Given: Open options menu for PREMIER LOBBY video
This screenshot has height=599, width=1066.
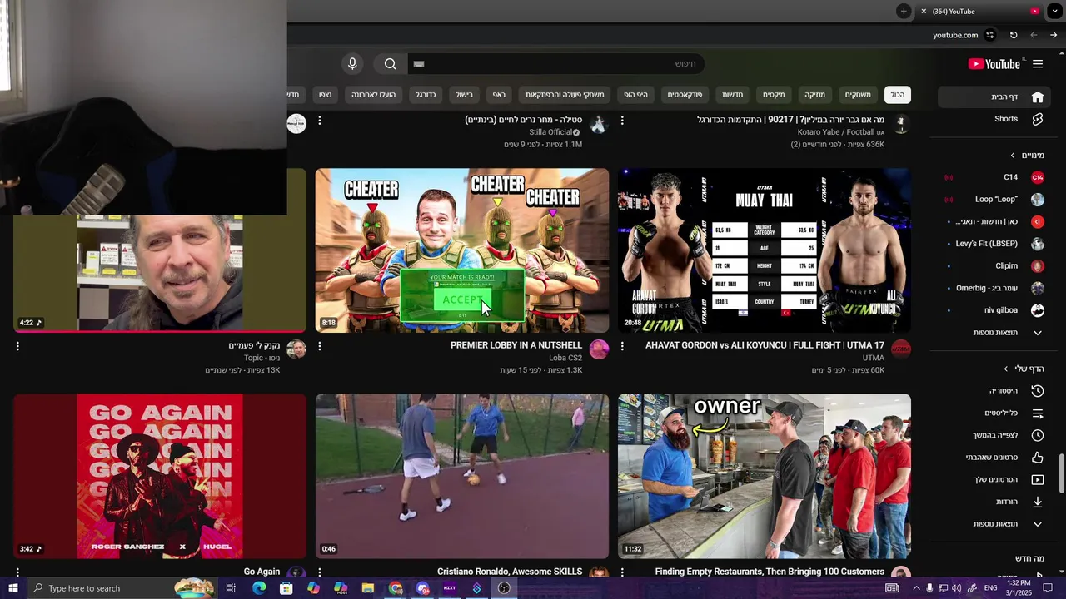Looking at the screenshot, I should pos(320,346).
